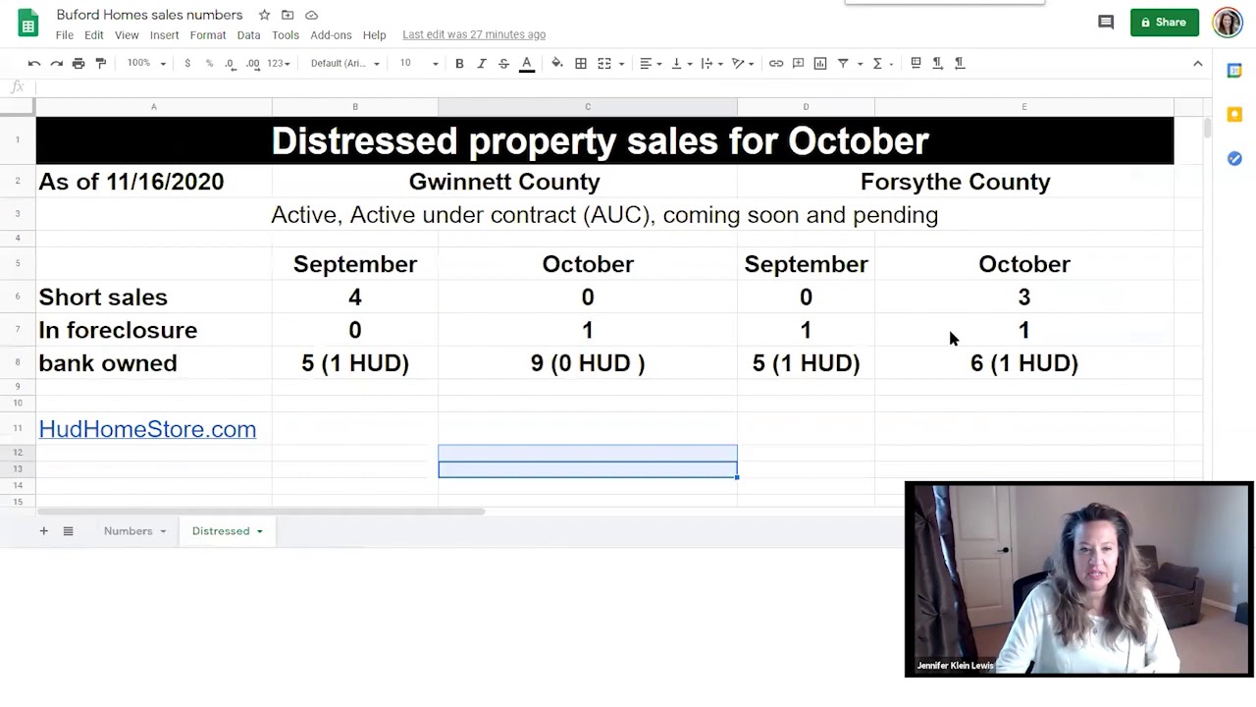Create a filter with funnel icon
The height and width of the screenshot is (707, 1256).
843,63
